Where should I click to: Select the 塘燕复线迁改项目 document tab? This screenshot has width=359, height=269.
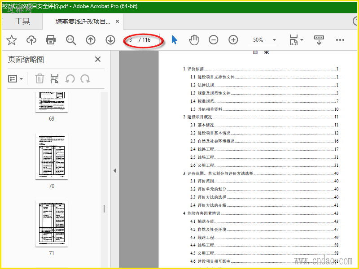click(x=83, y=22)
